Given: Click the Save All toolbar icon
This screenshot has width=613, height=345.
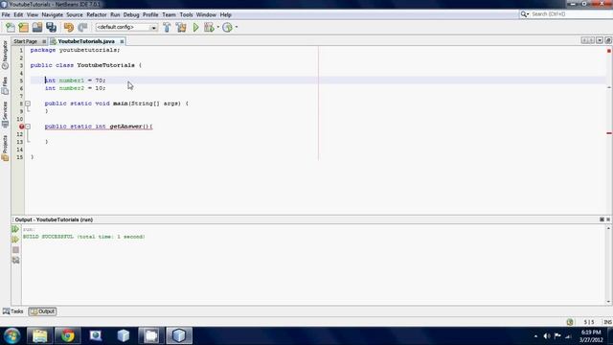Looking at the screenshot, I should (x=51, y=28).
